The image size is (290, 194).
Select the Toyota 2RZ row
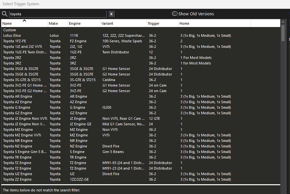point(140,58)
